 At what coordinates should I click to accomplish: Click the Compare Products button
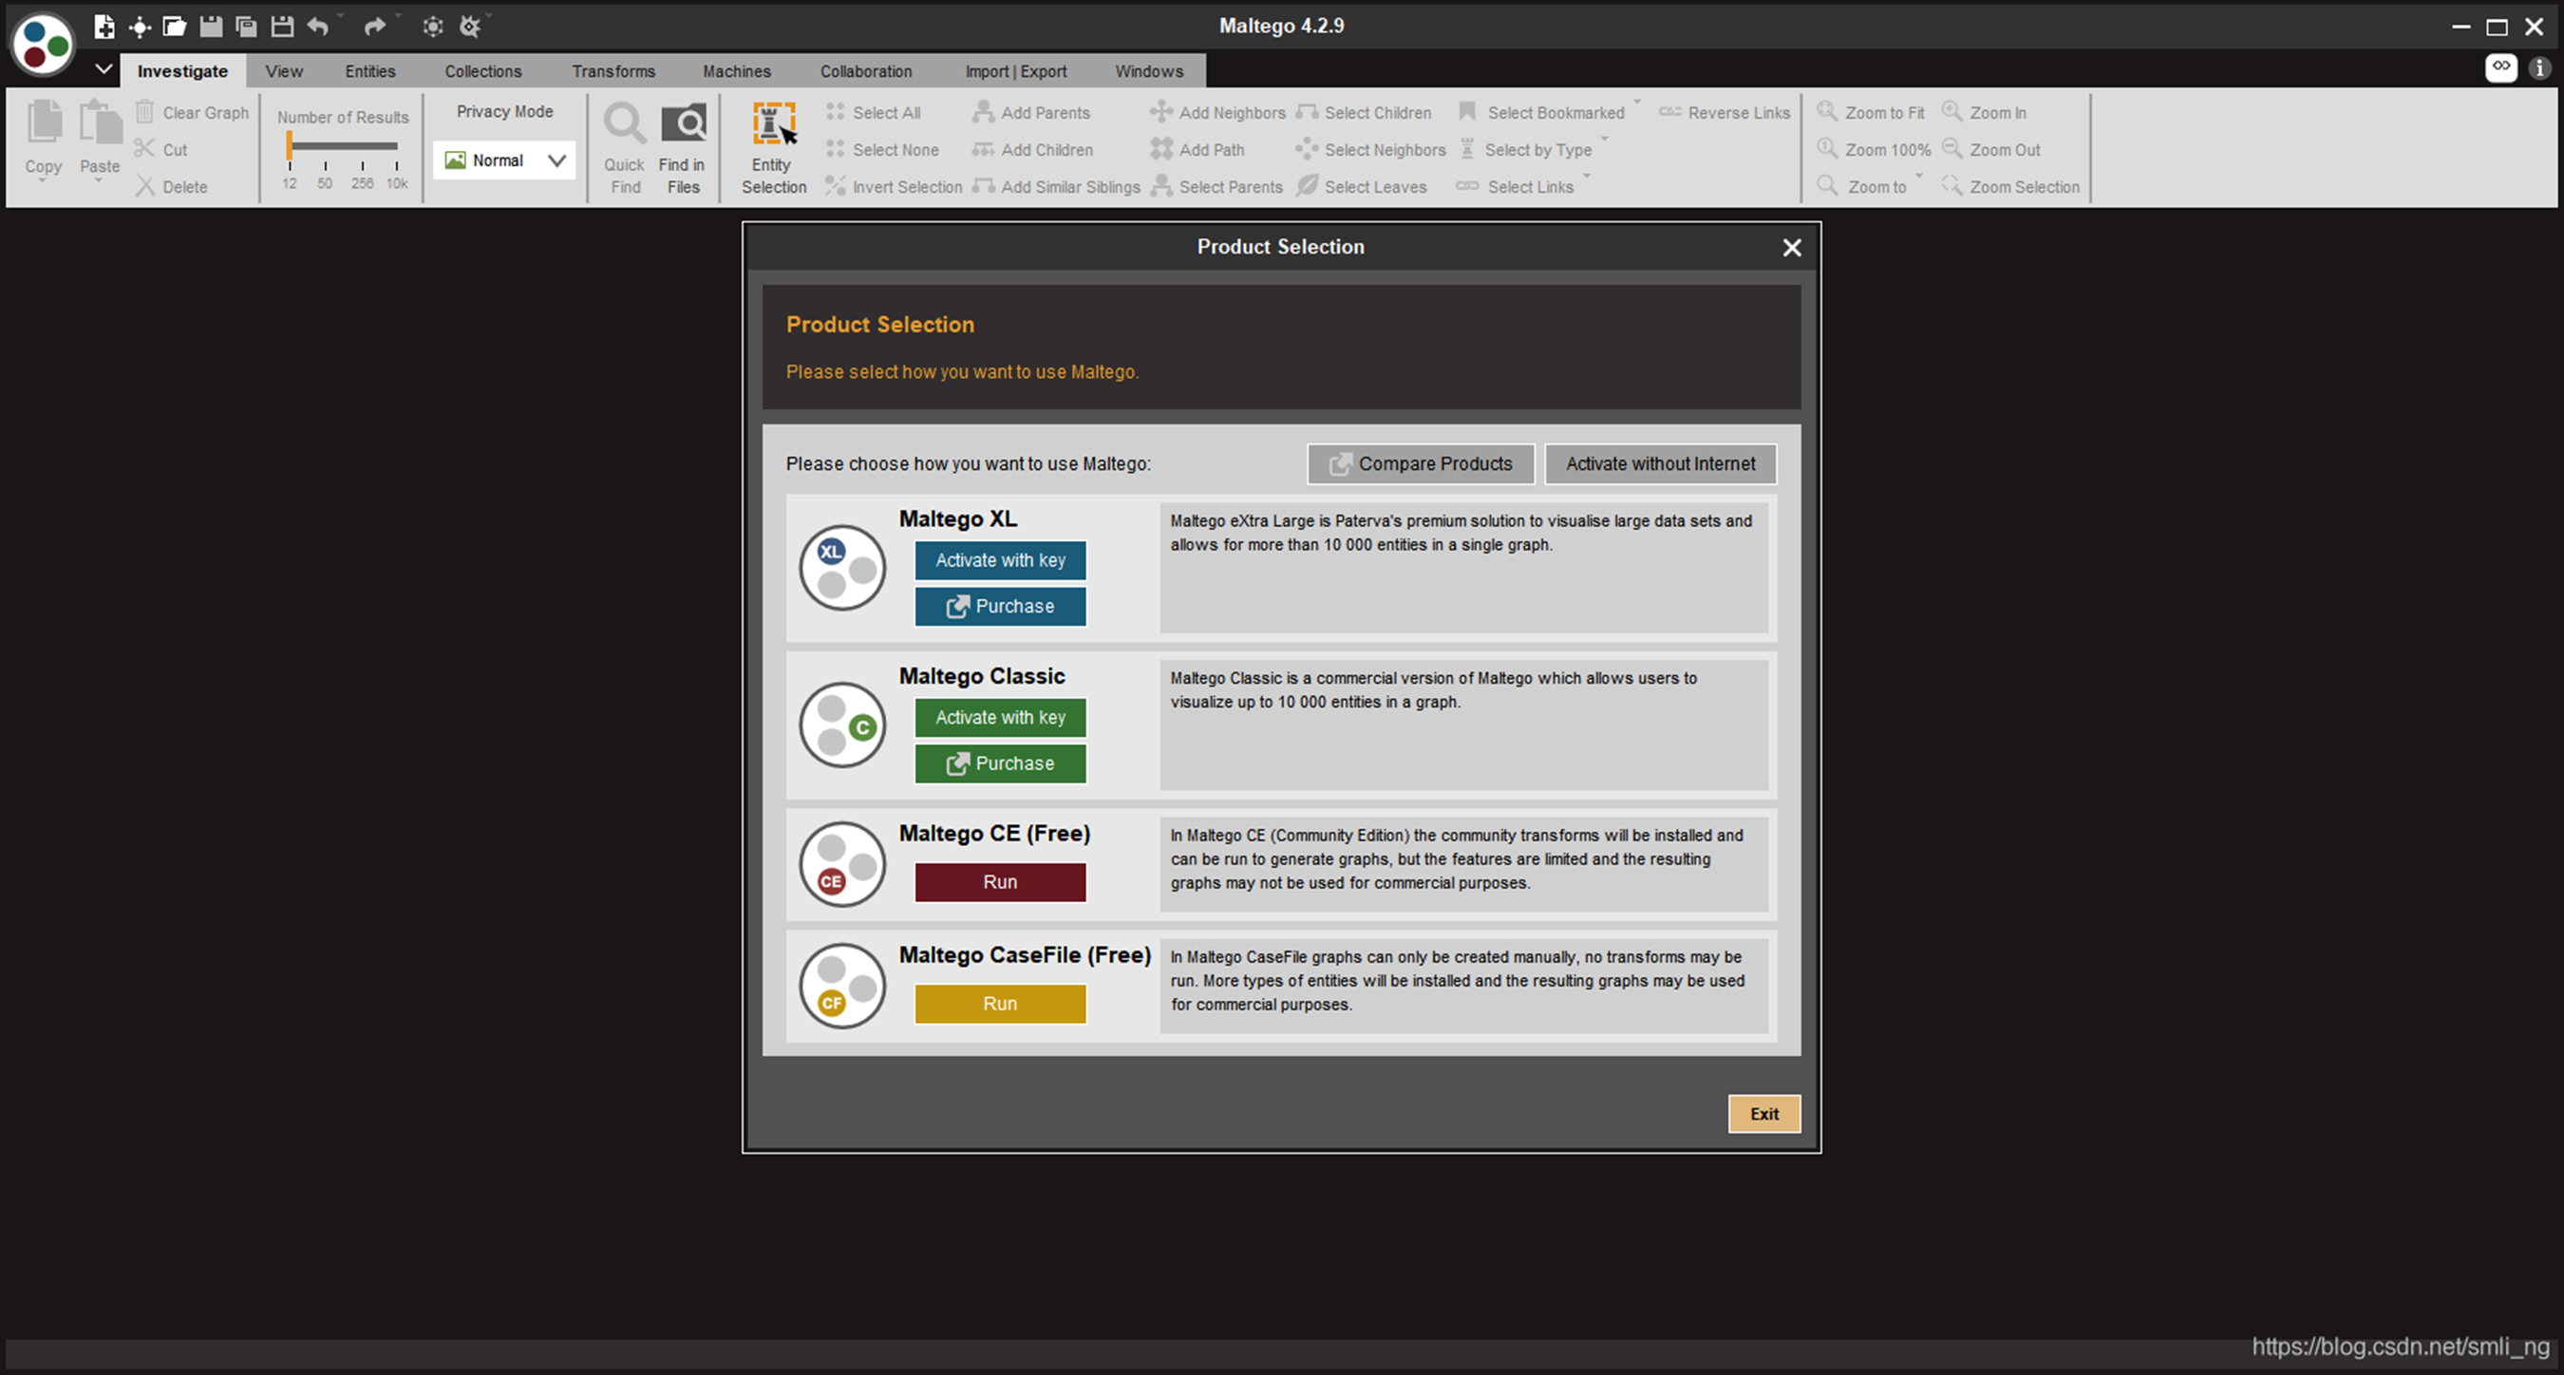[x=1421, y=464]
